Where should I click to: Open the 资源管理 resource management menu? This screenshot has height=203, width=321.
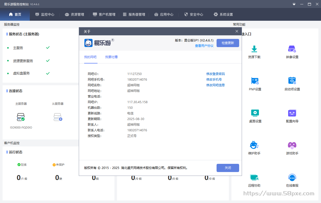74,15
